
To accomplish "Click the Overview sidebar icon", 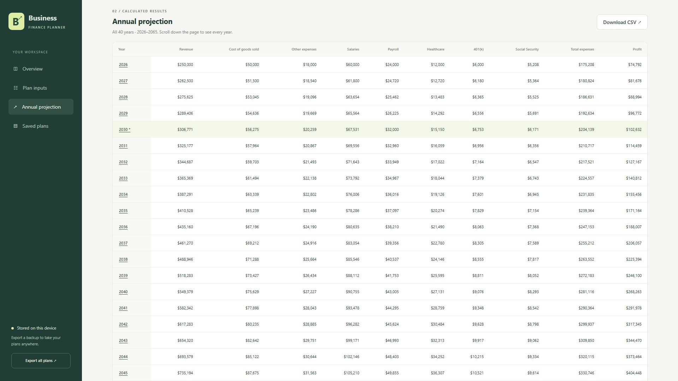I will (x=16, y=69).
